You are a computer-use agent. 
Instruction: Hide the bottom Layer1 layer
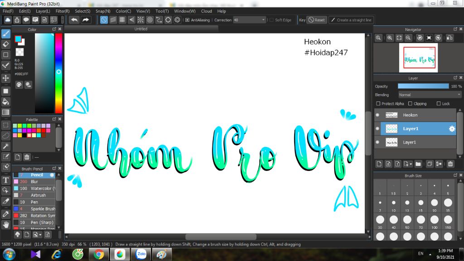point(377,142)
